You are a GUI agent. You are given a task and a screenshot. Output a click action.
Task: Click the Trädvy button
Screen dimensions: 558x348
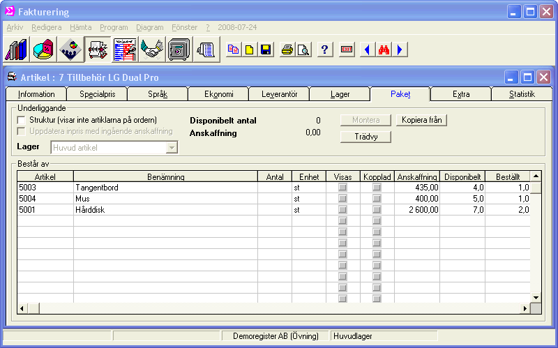[x=365, y=137]
